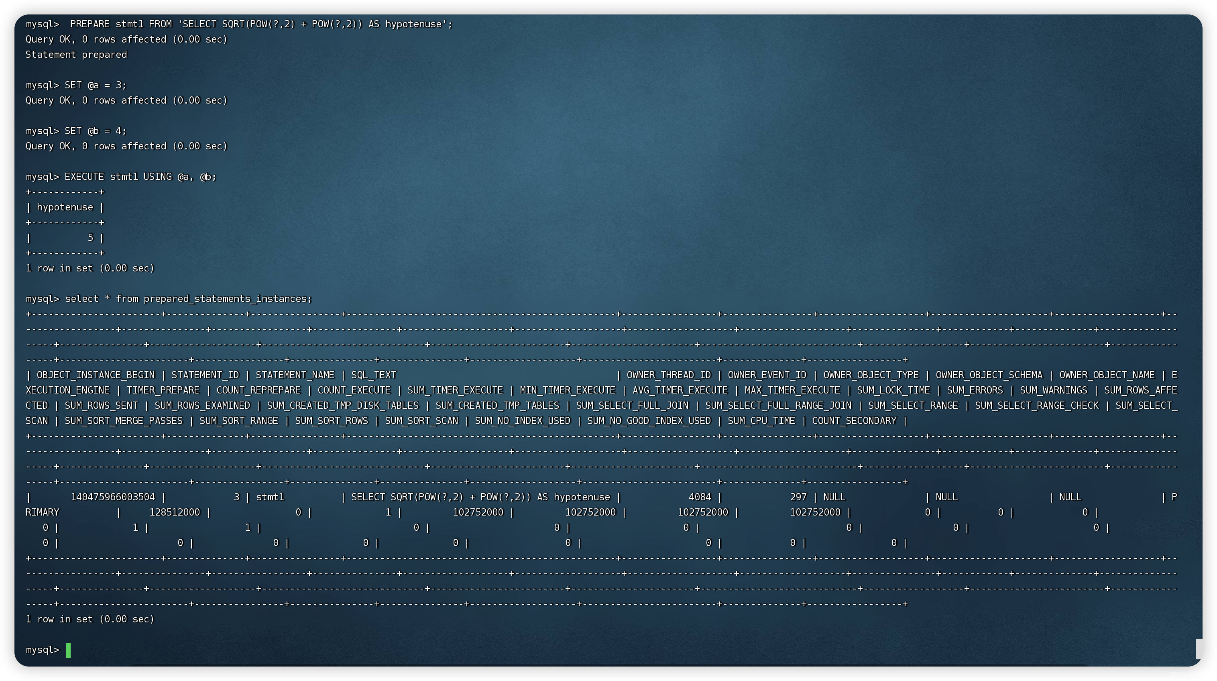
Task: Click the SUM_SORT_MERGE_PASSES column header
Action: 123,421
